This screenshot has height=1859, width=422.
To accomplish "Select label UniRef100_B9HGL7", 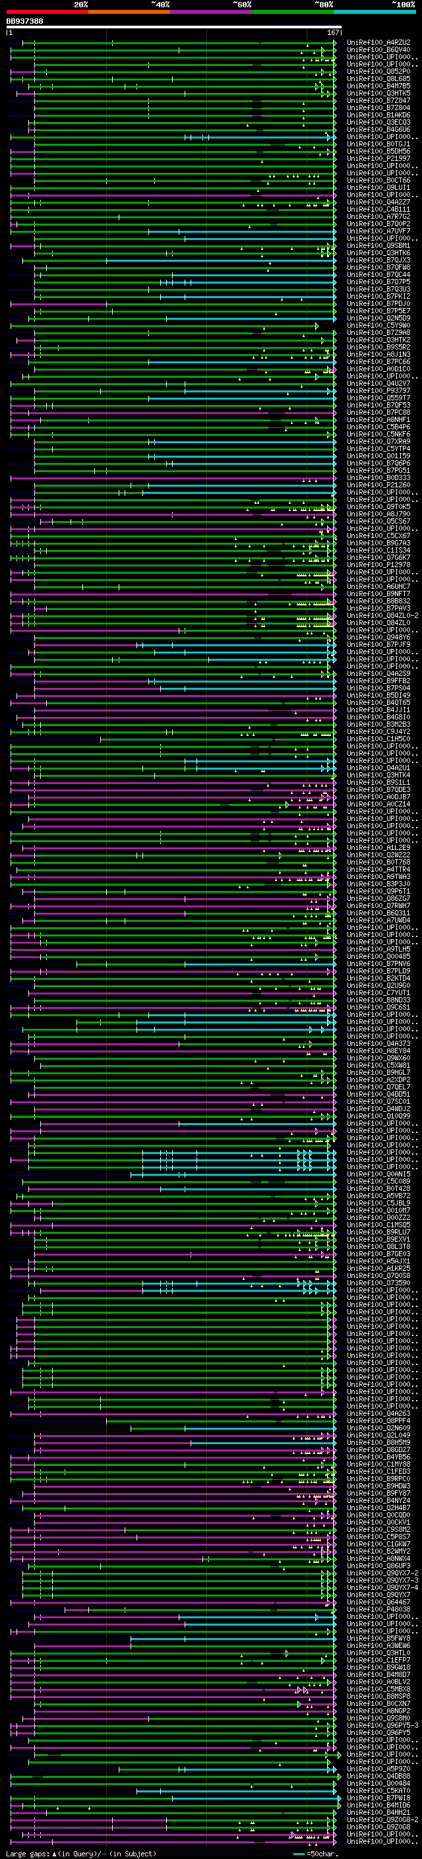I will 378,1072.
